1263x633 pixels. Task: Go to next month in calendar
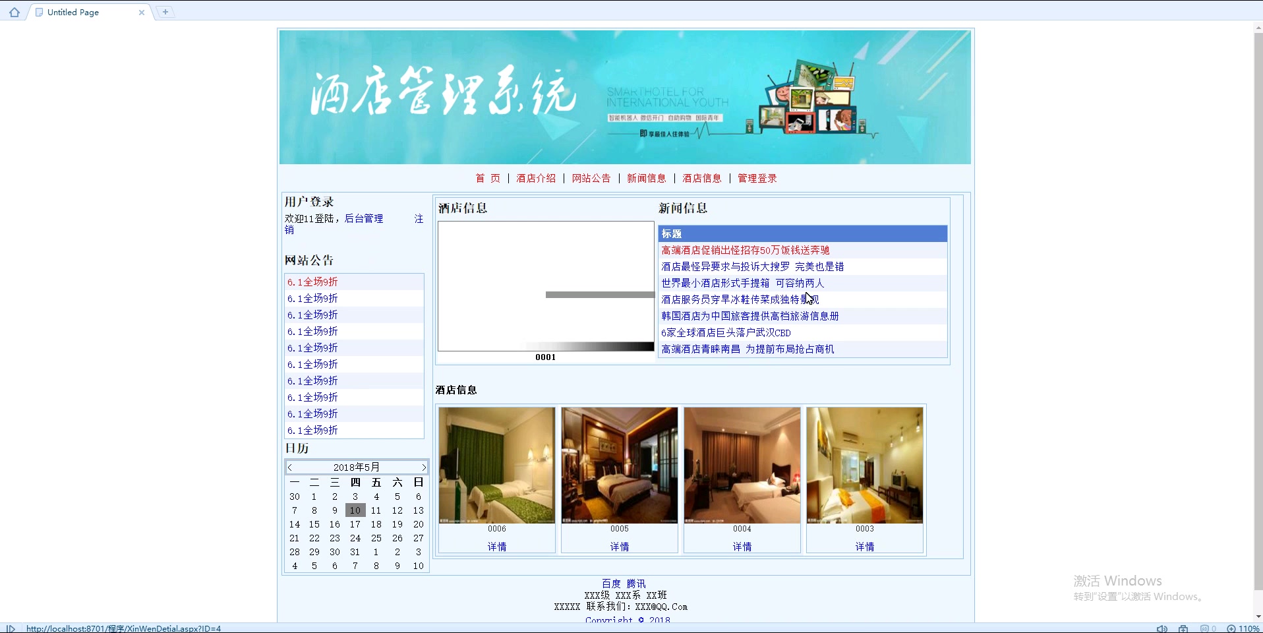coord(423,467)
